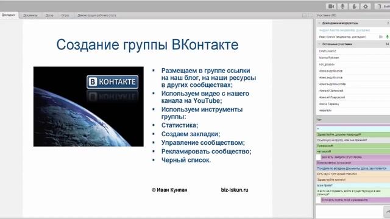
Task: Toggle the microphone button in top toolbar
Action: pos(342,7)
